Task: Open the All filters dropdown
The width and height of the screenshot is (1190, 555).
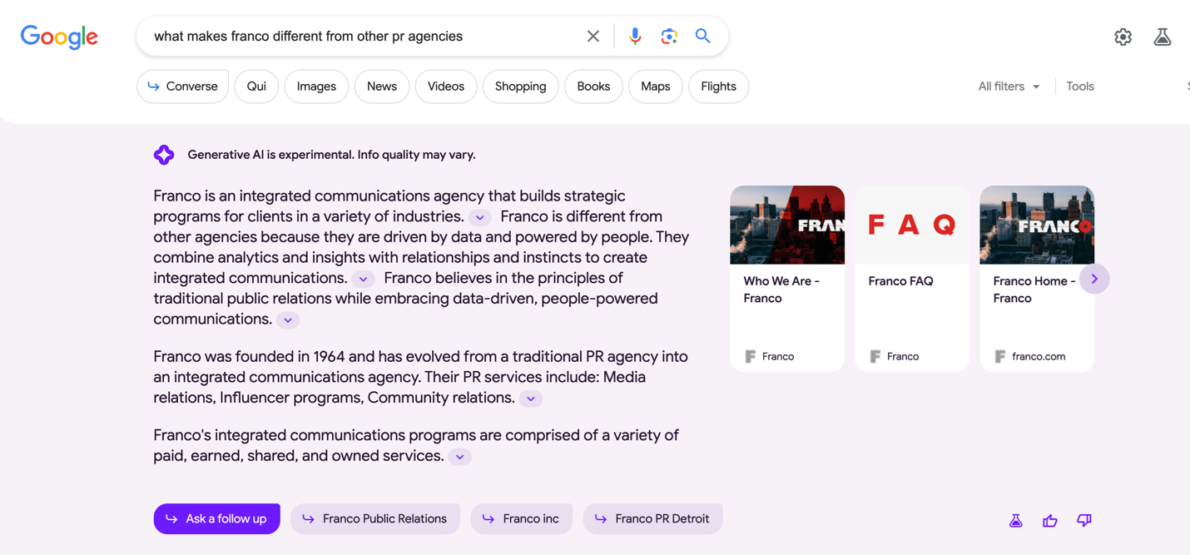Action: 1009,87
